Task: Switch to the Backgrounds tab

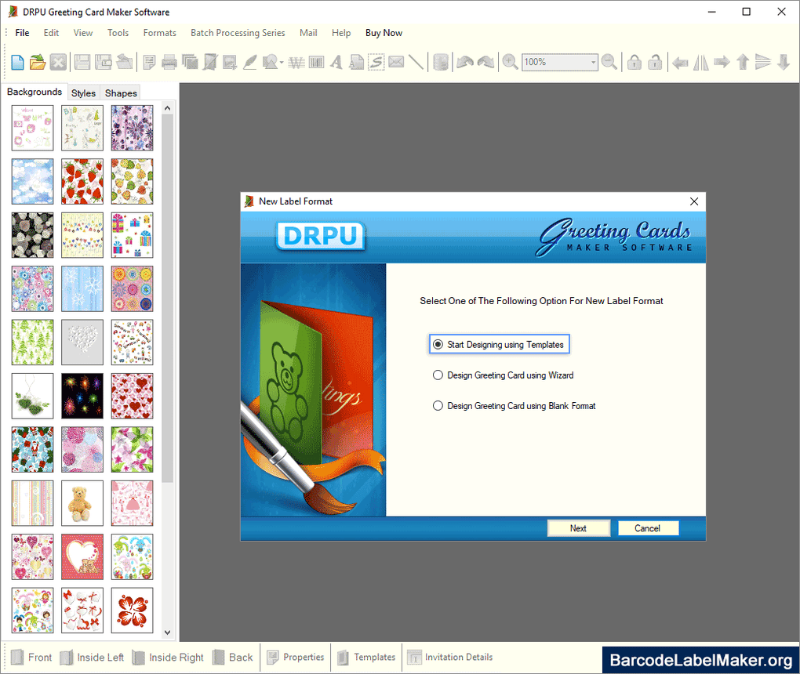Action: (x=35, y=92)
